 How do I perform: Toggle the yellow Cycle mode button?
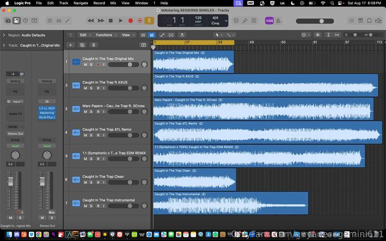pos(149,21)
